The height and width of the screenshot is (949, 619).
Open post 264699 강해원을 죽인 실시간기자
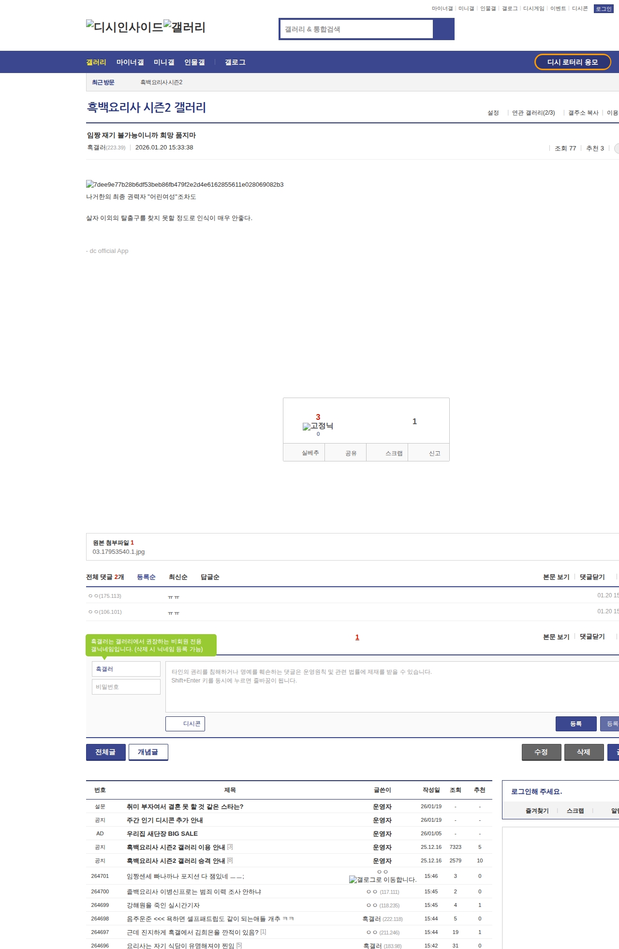pos(163,905)
